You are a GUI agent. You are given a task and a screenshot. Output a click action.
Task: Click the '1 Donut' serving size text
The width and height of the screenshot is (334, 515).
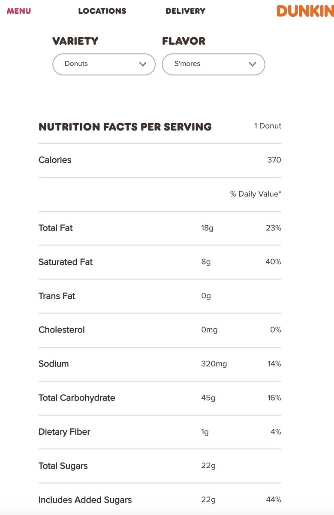(x=268, y=126)
